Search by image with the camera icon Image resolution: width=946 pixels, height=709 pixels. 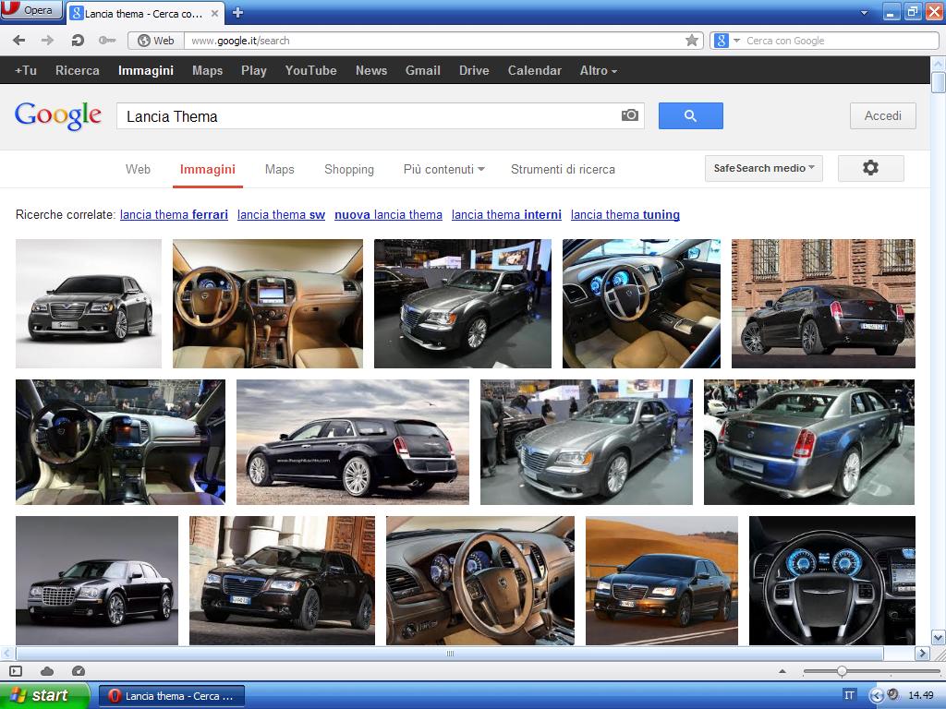click(x=629, y=115)
